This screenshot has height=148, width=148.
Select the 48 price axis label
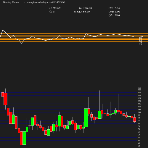(x=139, y=143)
